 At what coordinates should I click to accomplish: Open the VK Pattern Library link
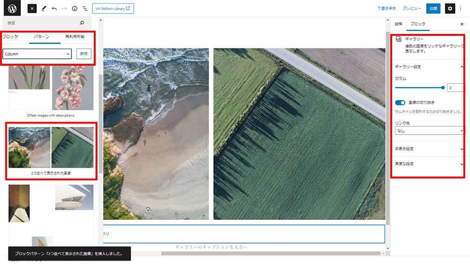tap(113, 8)
